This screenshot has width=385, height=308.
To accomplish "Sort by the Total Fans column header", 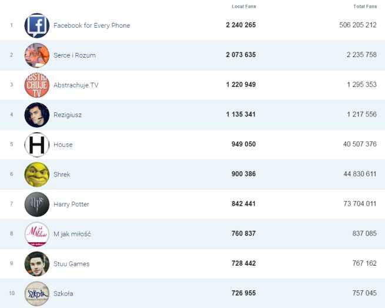I will 365,6.
